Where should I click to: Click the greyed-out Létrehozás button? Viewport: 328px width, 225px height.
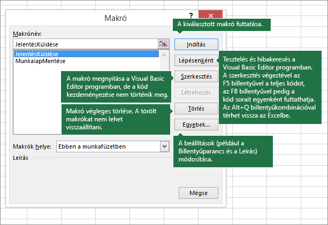coord(196,93)
